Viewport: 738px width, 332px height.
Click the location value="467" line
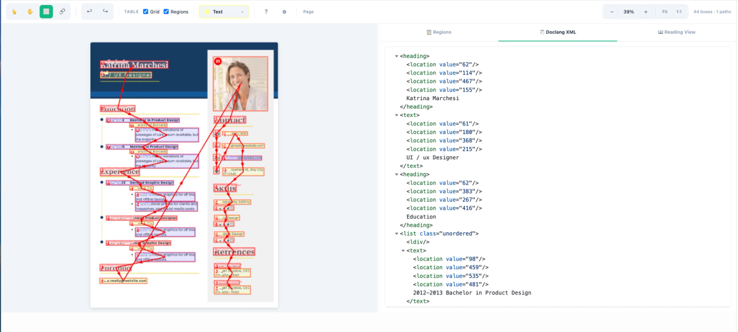click(444, 81)
